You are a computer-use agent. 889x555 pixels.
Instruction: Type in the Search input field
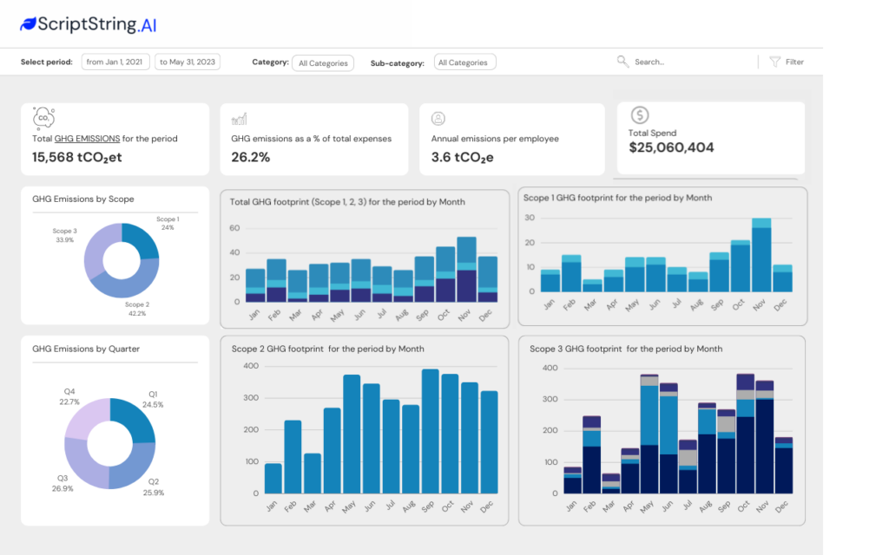(686, 62)
